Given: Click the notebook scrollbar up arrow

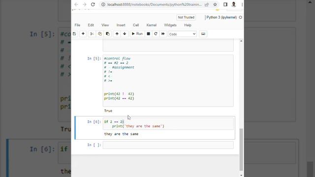Looking at the screenshot, I should 241,41.
